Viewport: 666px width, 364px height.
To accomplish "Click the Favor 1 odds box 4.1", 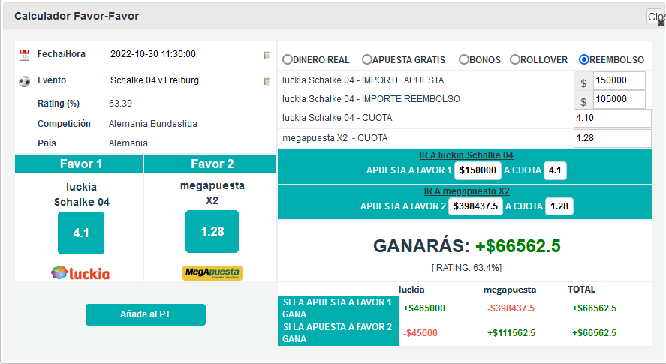I will (x=81, y=233).
